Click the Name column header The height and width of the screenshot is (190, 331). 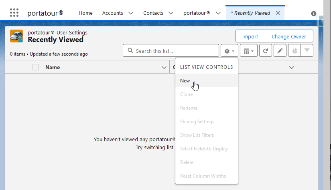click(53, 67)
